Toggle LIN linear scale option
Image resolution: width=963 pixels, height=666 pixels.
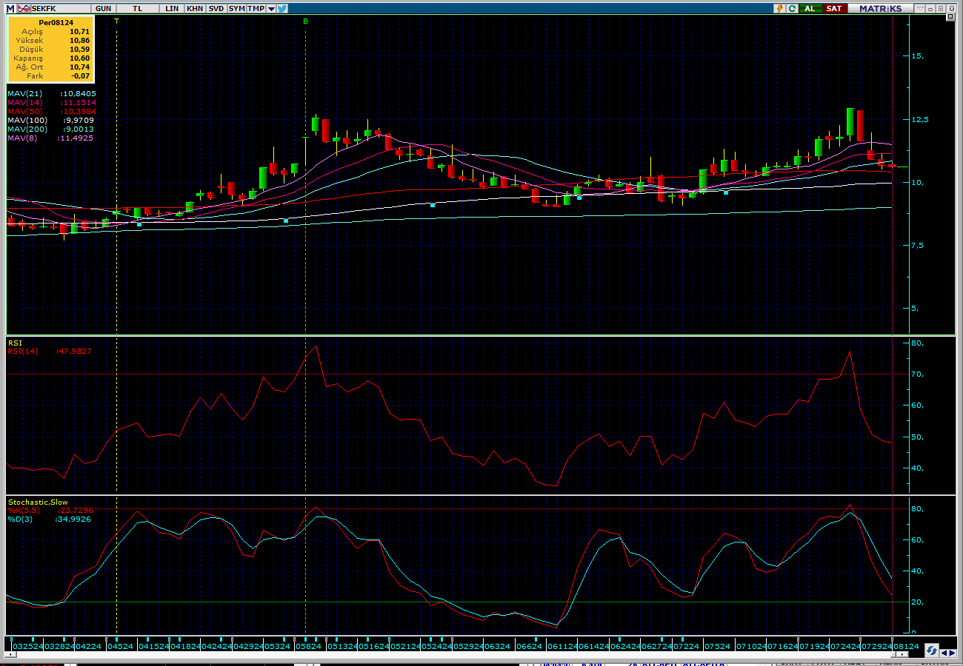(172, 8)
